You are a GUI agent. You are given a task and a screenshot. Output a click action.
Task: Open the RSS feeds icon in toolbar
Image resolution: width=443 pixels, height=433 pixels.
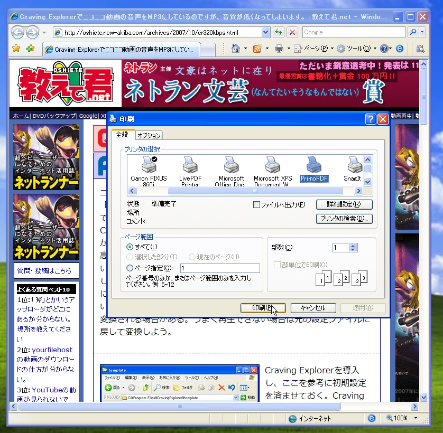[257, 49]
